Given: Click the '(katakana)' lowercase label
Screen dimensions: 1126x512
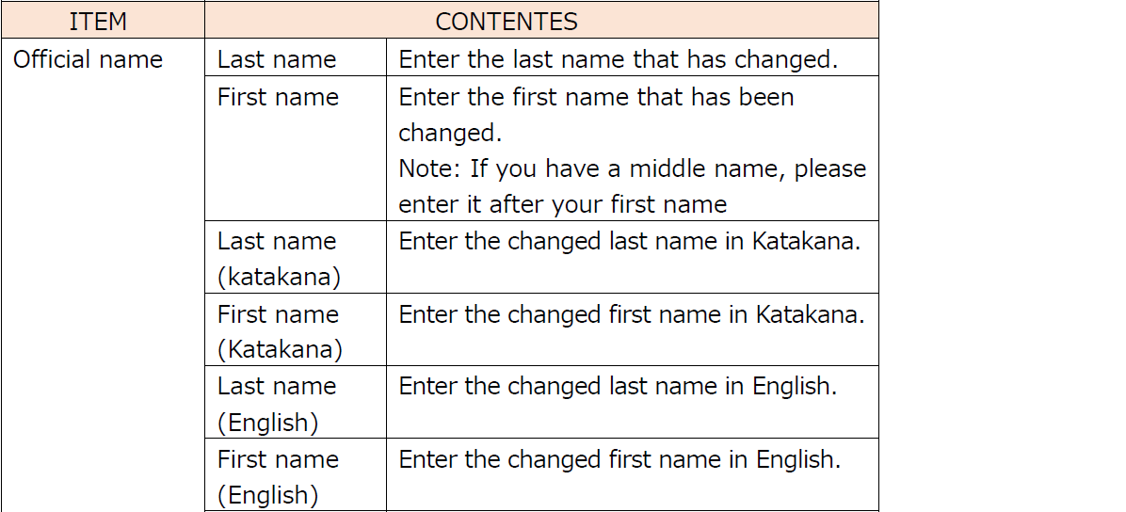Looking at the screenshot, I should click(x=279, y=278).
